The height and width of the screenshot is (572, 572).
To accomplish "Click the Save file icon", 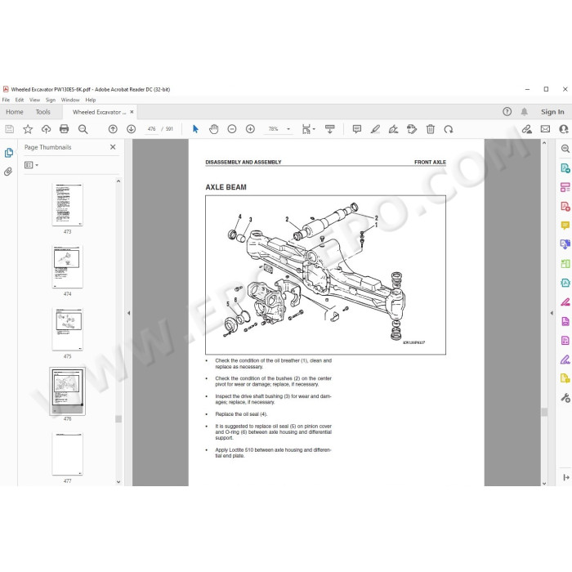I will [x=10, y=129].
